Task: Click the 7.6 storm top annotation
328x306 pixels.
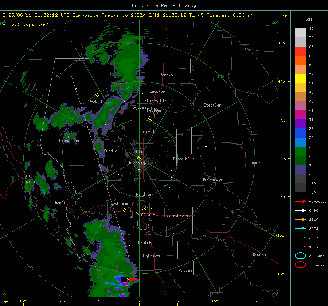Action: (125, 280)
